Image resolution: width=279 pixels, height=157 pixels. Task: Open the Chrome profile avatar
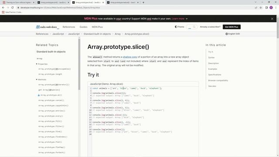[271, 8]
